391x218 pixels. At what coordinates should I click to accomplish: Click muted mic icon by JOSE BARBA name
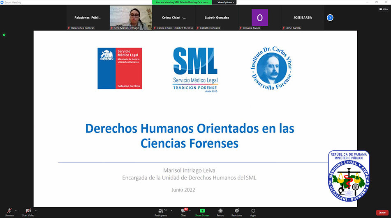284,28
